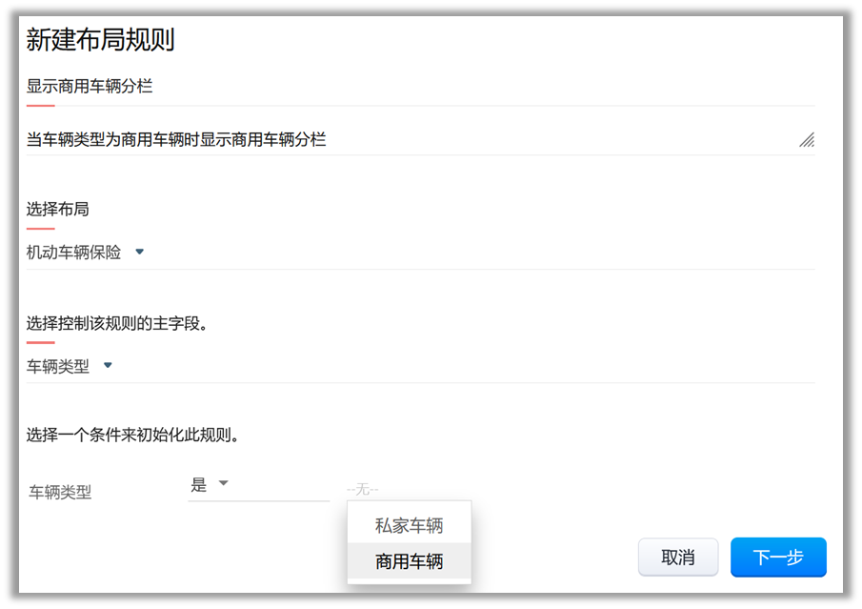
Task: Click the description box resize handle
Action: pos(807,141)
